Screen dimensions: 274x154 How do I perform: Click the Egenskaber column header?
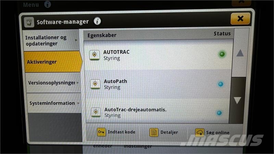click(x=102, y=35)
